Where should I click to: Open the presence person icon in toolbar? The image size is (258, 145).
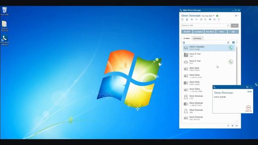[x=187, y=20]
